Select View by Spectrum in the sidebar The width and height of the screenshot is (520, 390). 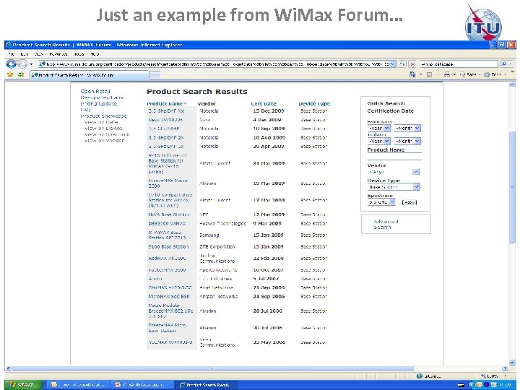(x=107, y=134)
